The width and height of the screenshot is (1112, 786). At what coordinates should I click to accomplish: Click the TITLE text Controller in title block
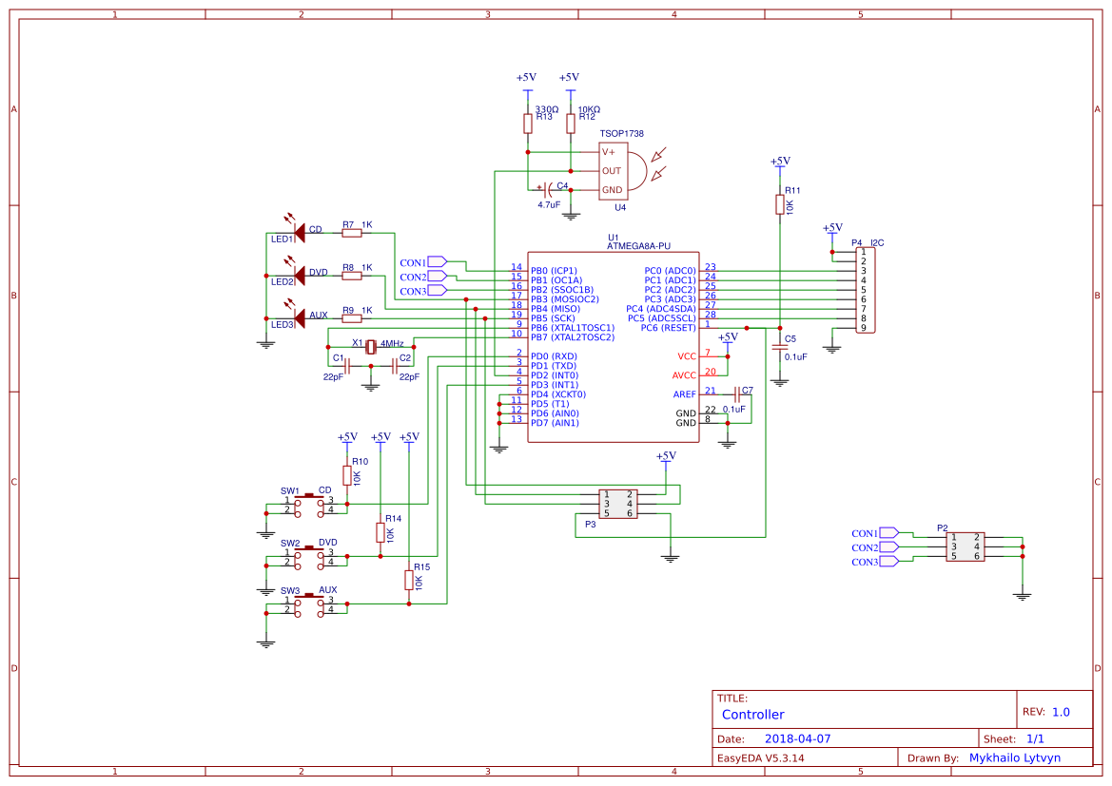tap(753, 715)
